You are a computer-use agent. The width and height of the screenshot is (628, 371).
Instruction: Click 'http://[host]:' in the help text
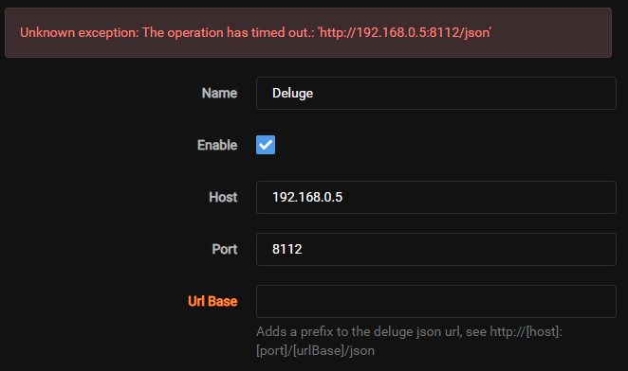(526, 331)
